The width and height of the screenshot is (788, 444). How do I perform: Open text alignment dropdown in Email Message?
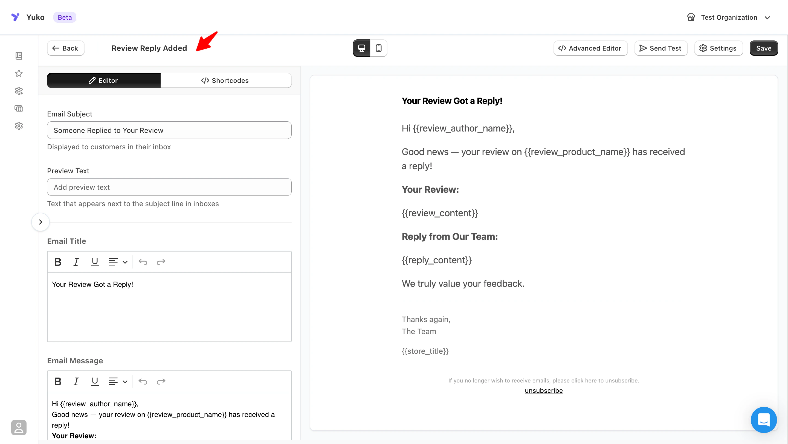118,381
